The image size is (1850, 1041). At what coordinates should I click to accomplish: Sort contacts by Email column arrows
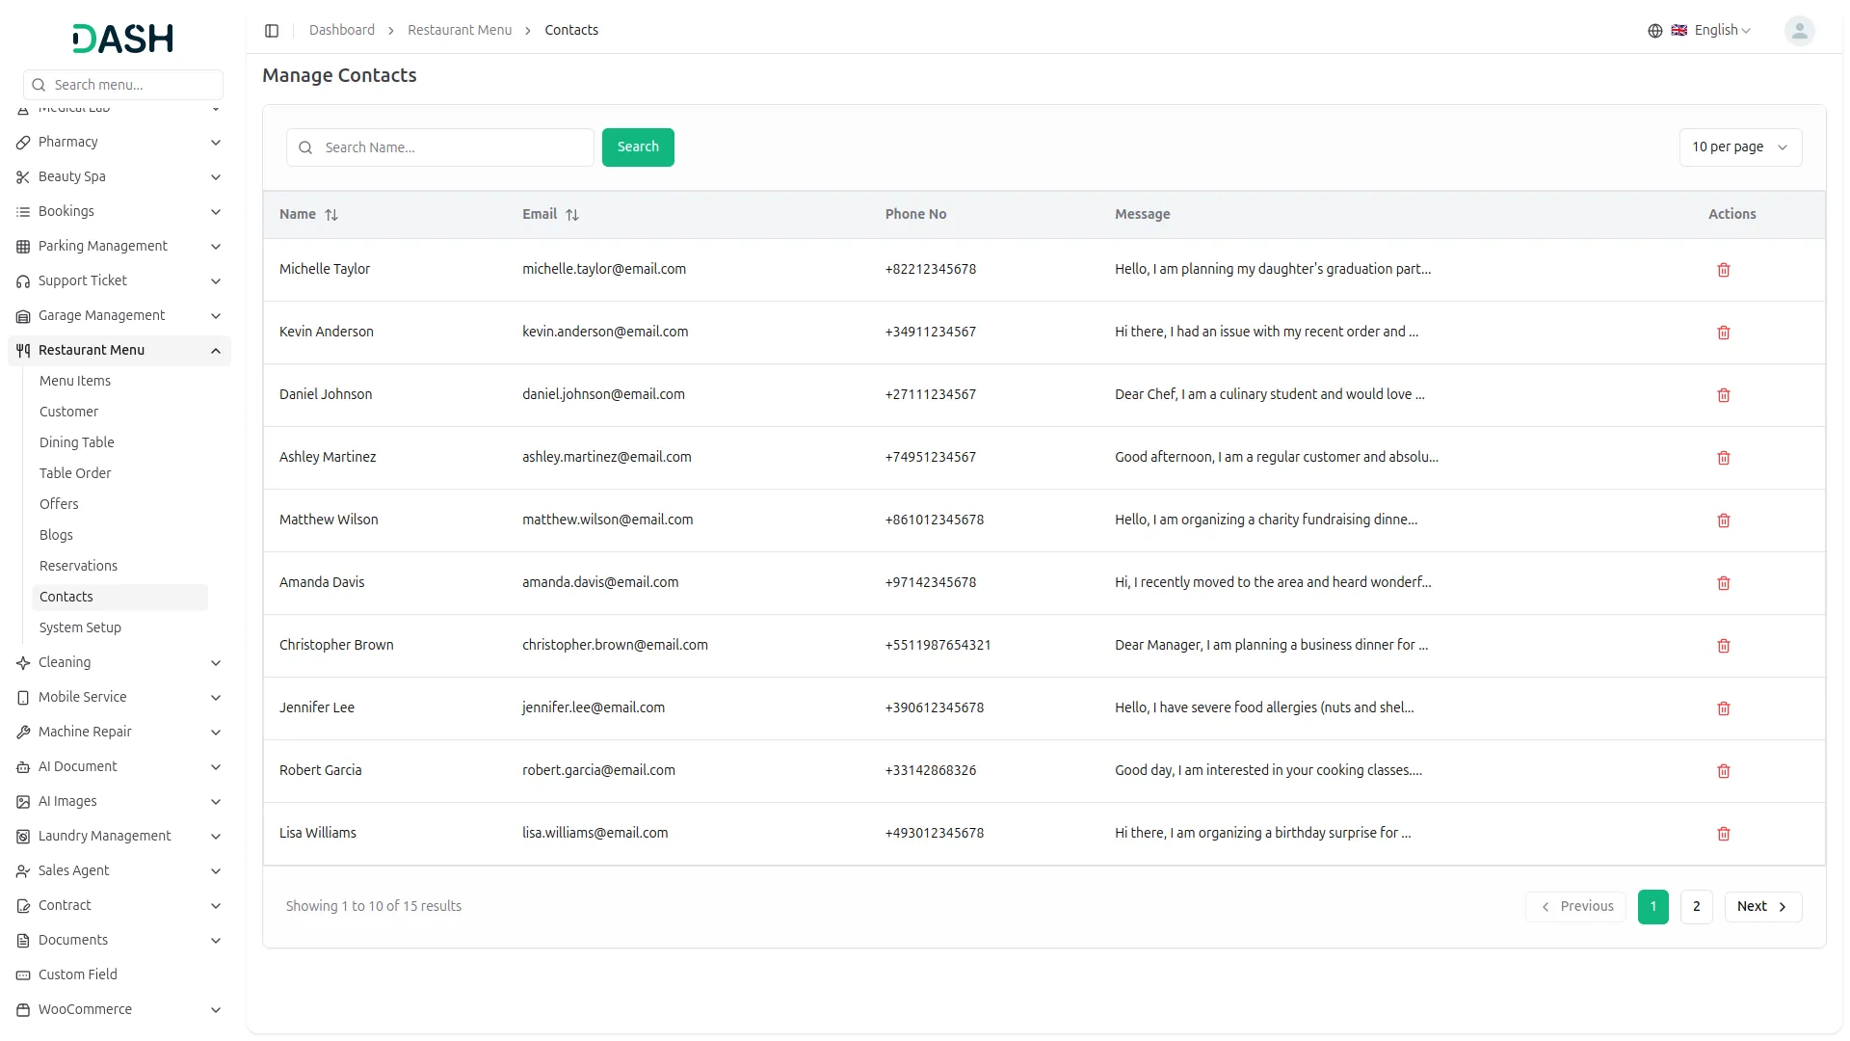(572, 215)
